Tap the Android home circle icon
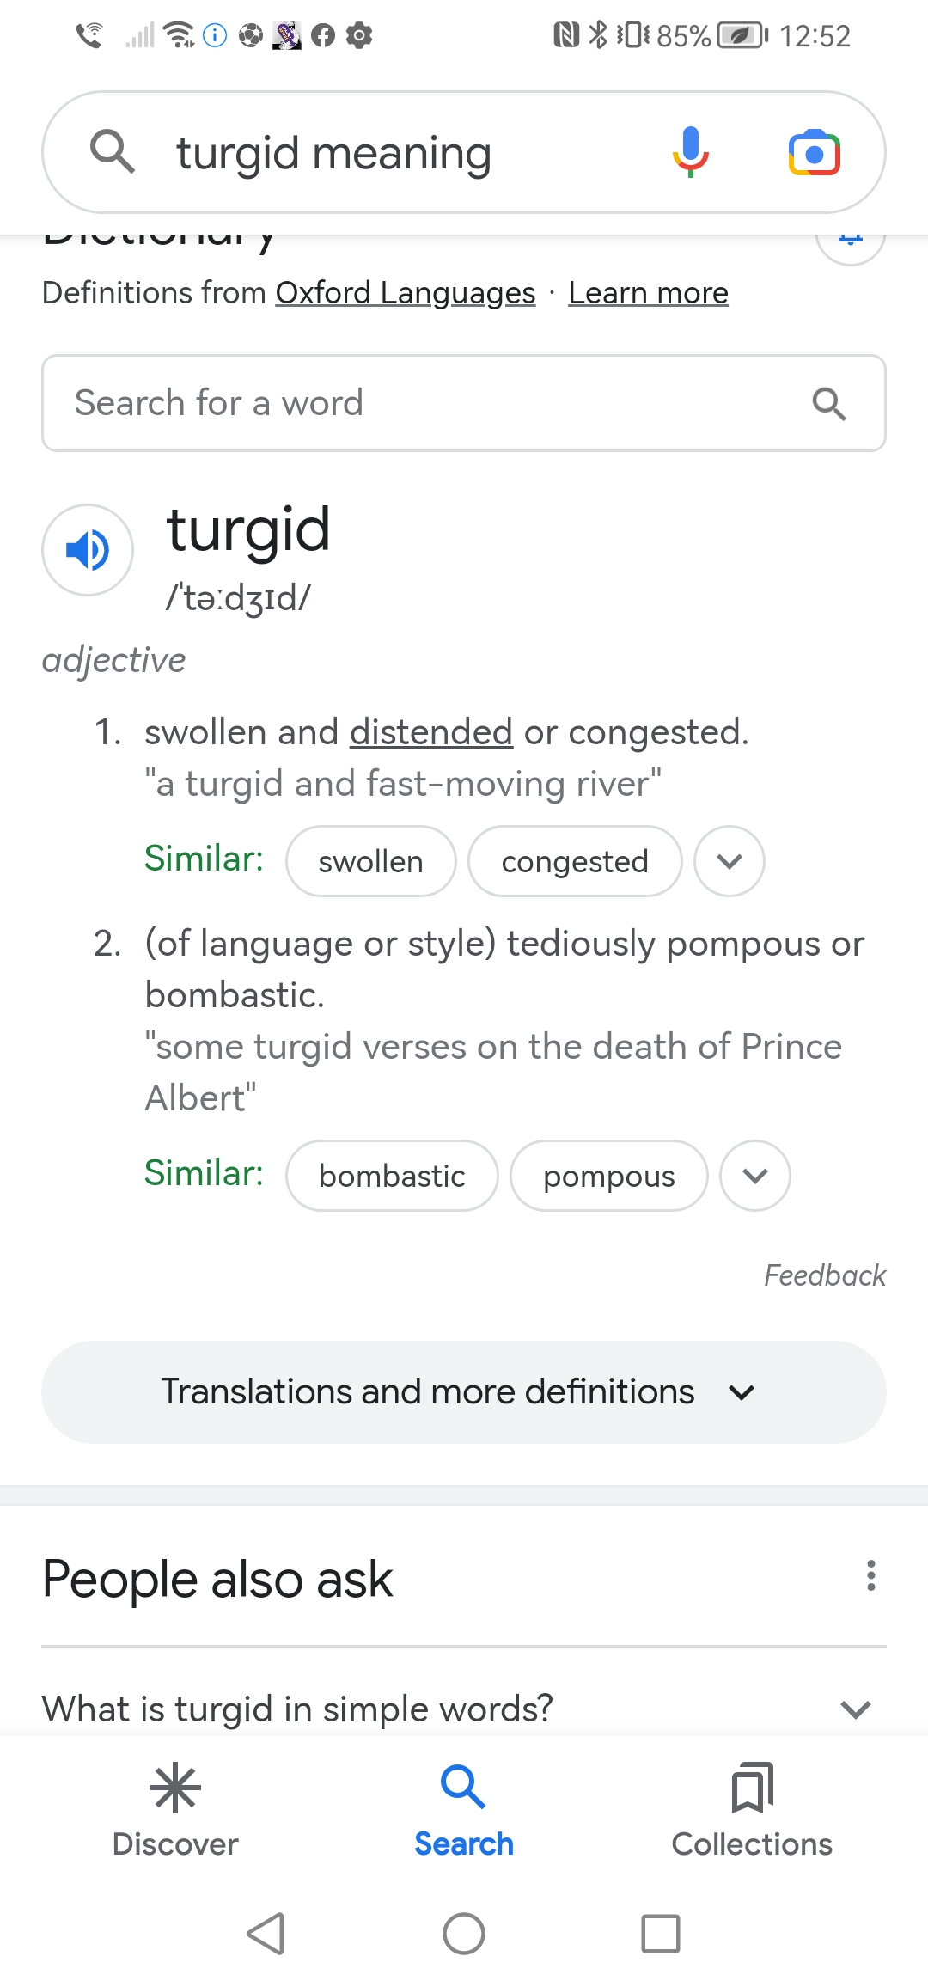This screenshot has height=1987, width=928. coord(464,1934)
